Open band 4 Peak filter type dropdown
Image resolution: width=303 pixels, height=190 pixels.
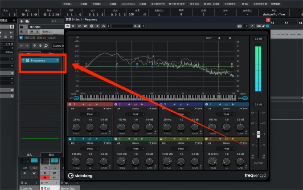click(x=226, y=114)
